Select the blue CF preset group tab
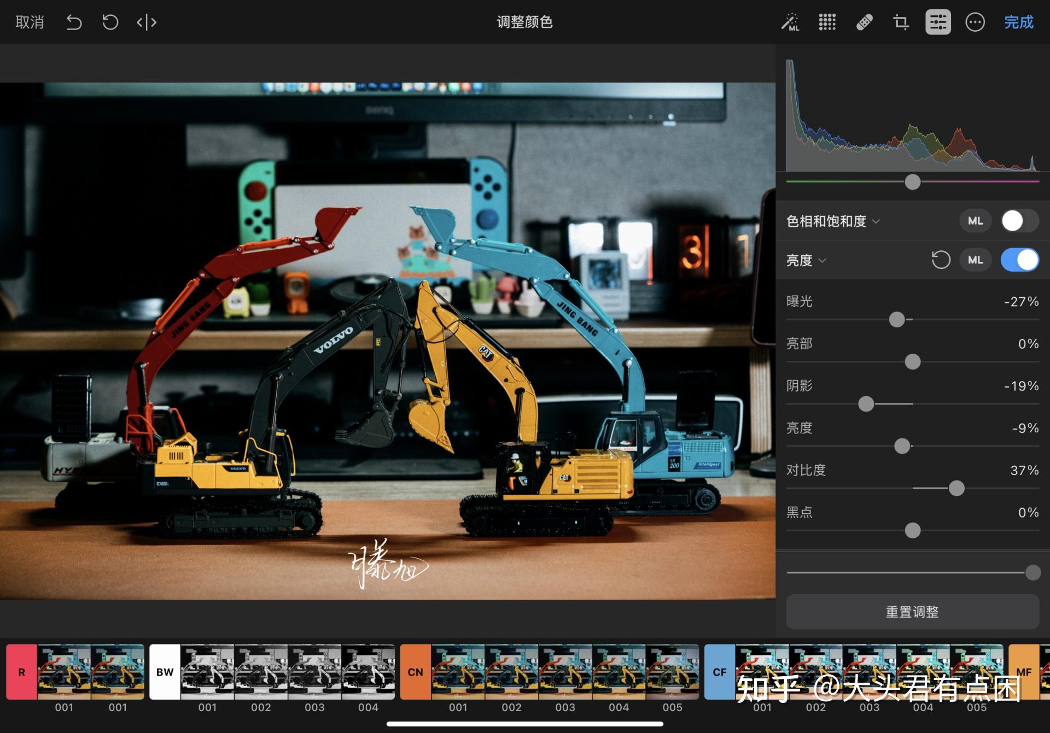1050x733 pixels. [720, 672]
